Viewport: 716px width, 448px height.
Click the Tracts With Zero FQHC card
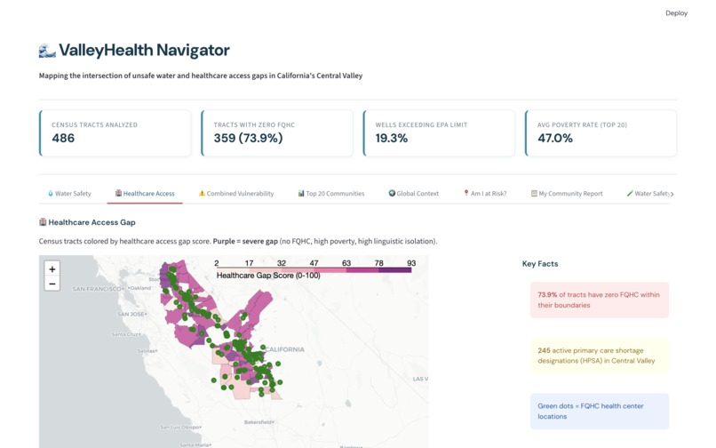(x=277, y=133)
